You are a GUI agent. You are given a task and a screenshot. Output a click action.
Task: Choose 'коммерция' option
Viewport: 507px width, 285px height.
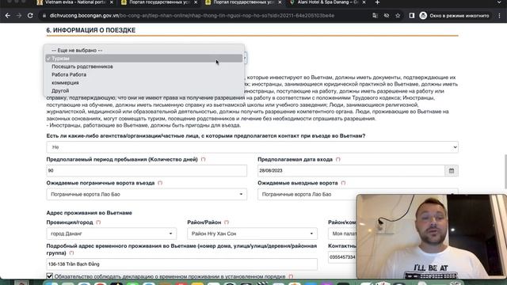coord(144,82)
